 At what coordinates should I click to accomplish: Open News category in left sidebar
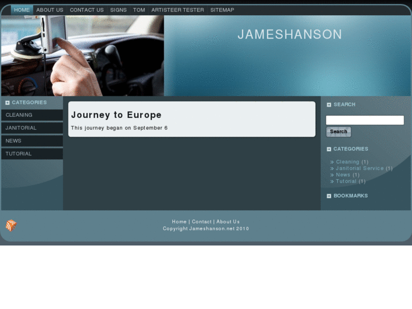[32, 141]
